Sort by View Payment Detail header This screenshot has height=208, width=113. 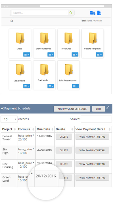point(93,129)
